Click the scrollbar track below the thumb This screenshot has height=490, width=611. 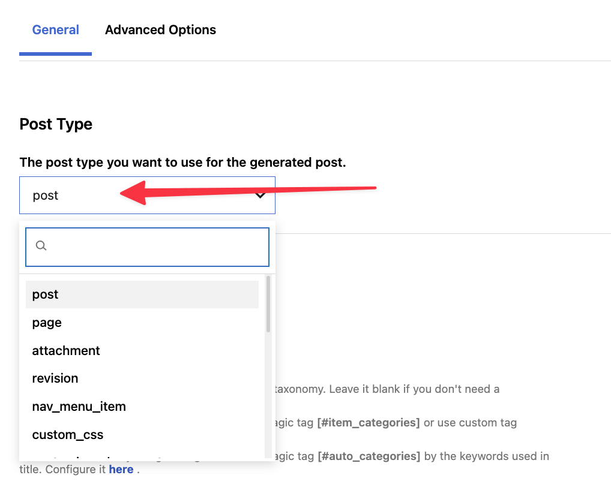point(268,396)
